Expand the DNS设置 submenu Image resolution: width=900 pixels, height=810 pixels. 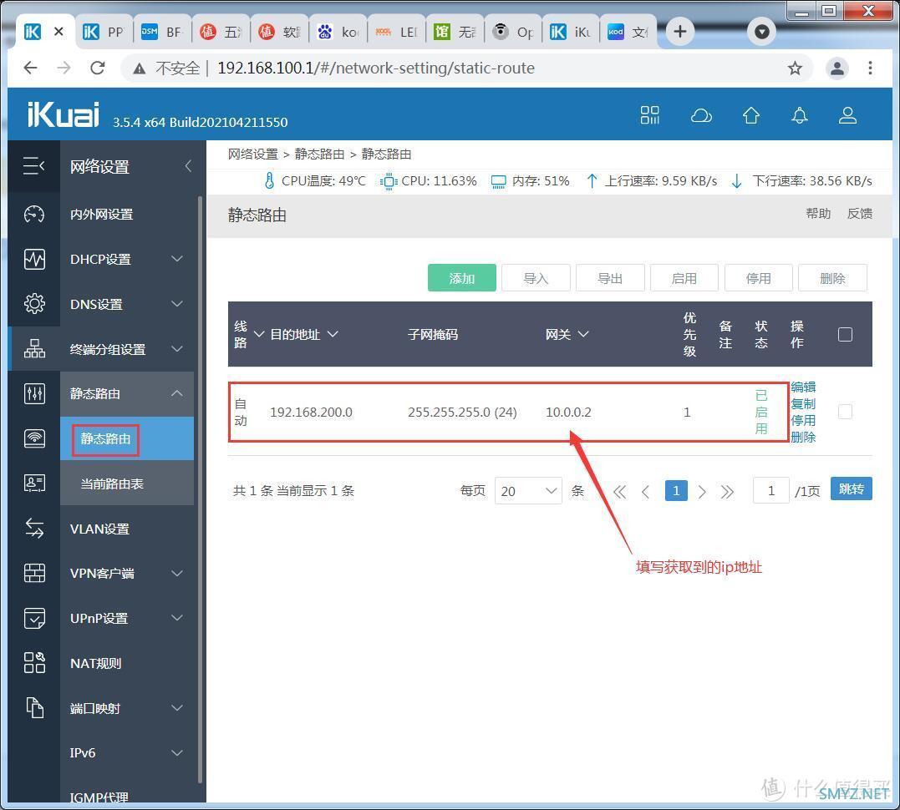pos(177,303)
